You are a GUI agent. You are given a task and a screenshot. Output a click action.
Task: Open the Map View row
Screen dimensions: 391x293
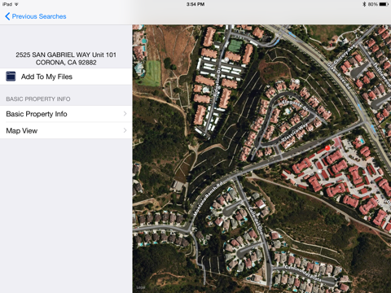tap(66, 130)
